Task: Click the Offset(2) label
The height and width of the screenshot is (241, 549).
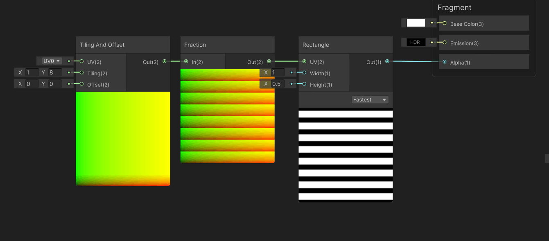Action: click(97, 85)
